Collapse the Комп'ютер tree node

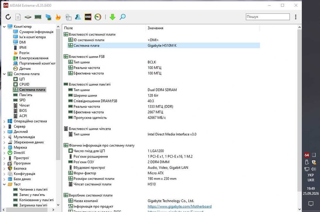point(4,27)
